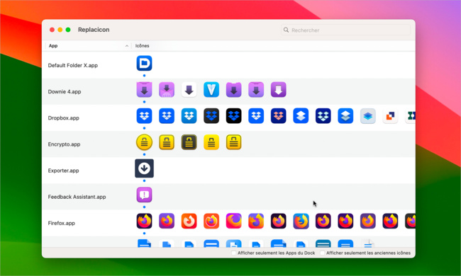
Task: Select the Downie 4.app row name
Action: tap(65, 91)
